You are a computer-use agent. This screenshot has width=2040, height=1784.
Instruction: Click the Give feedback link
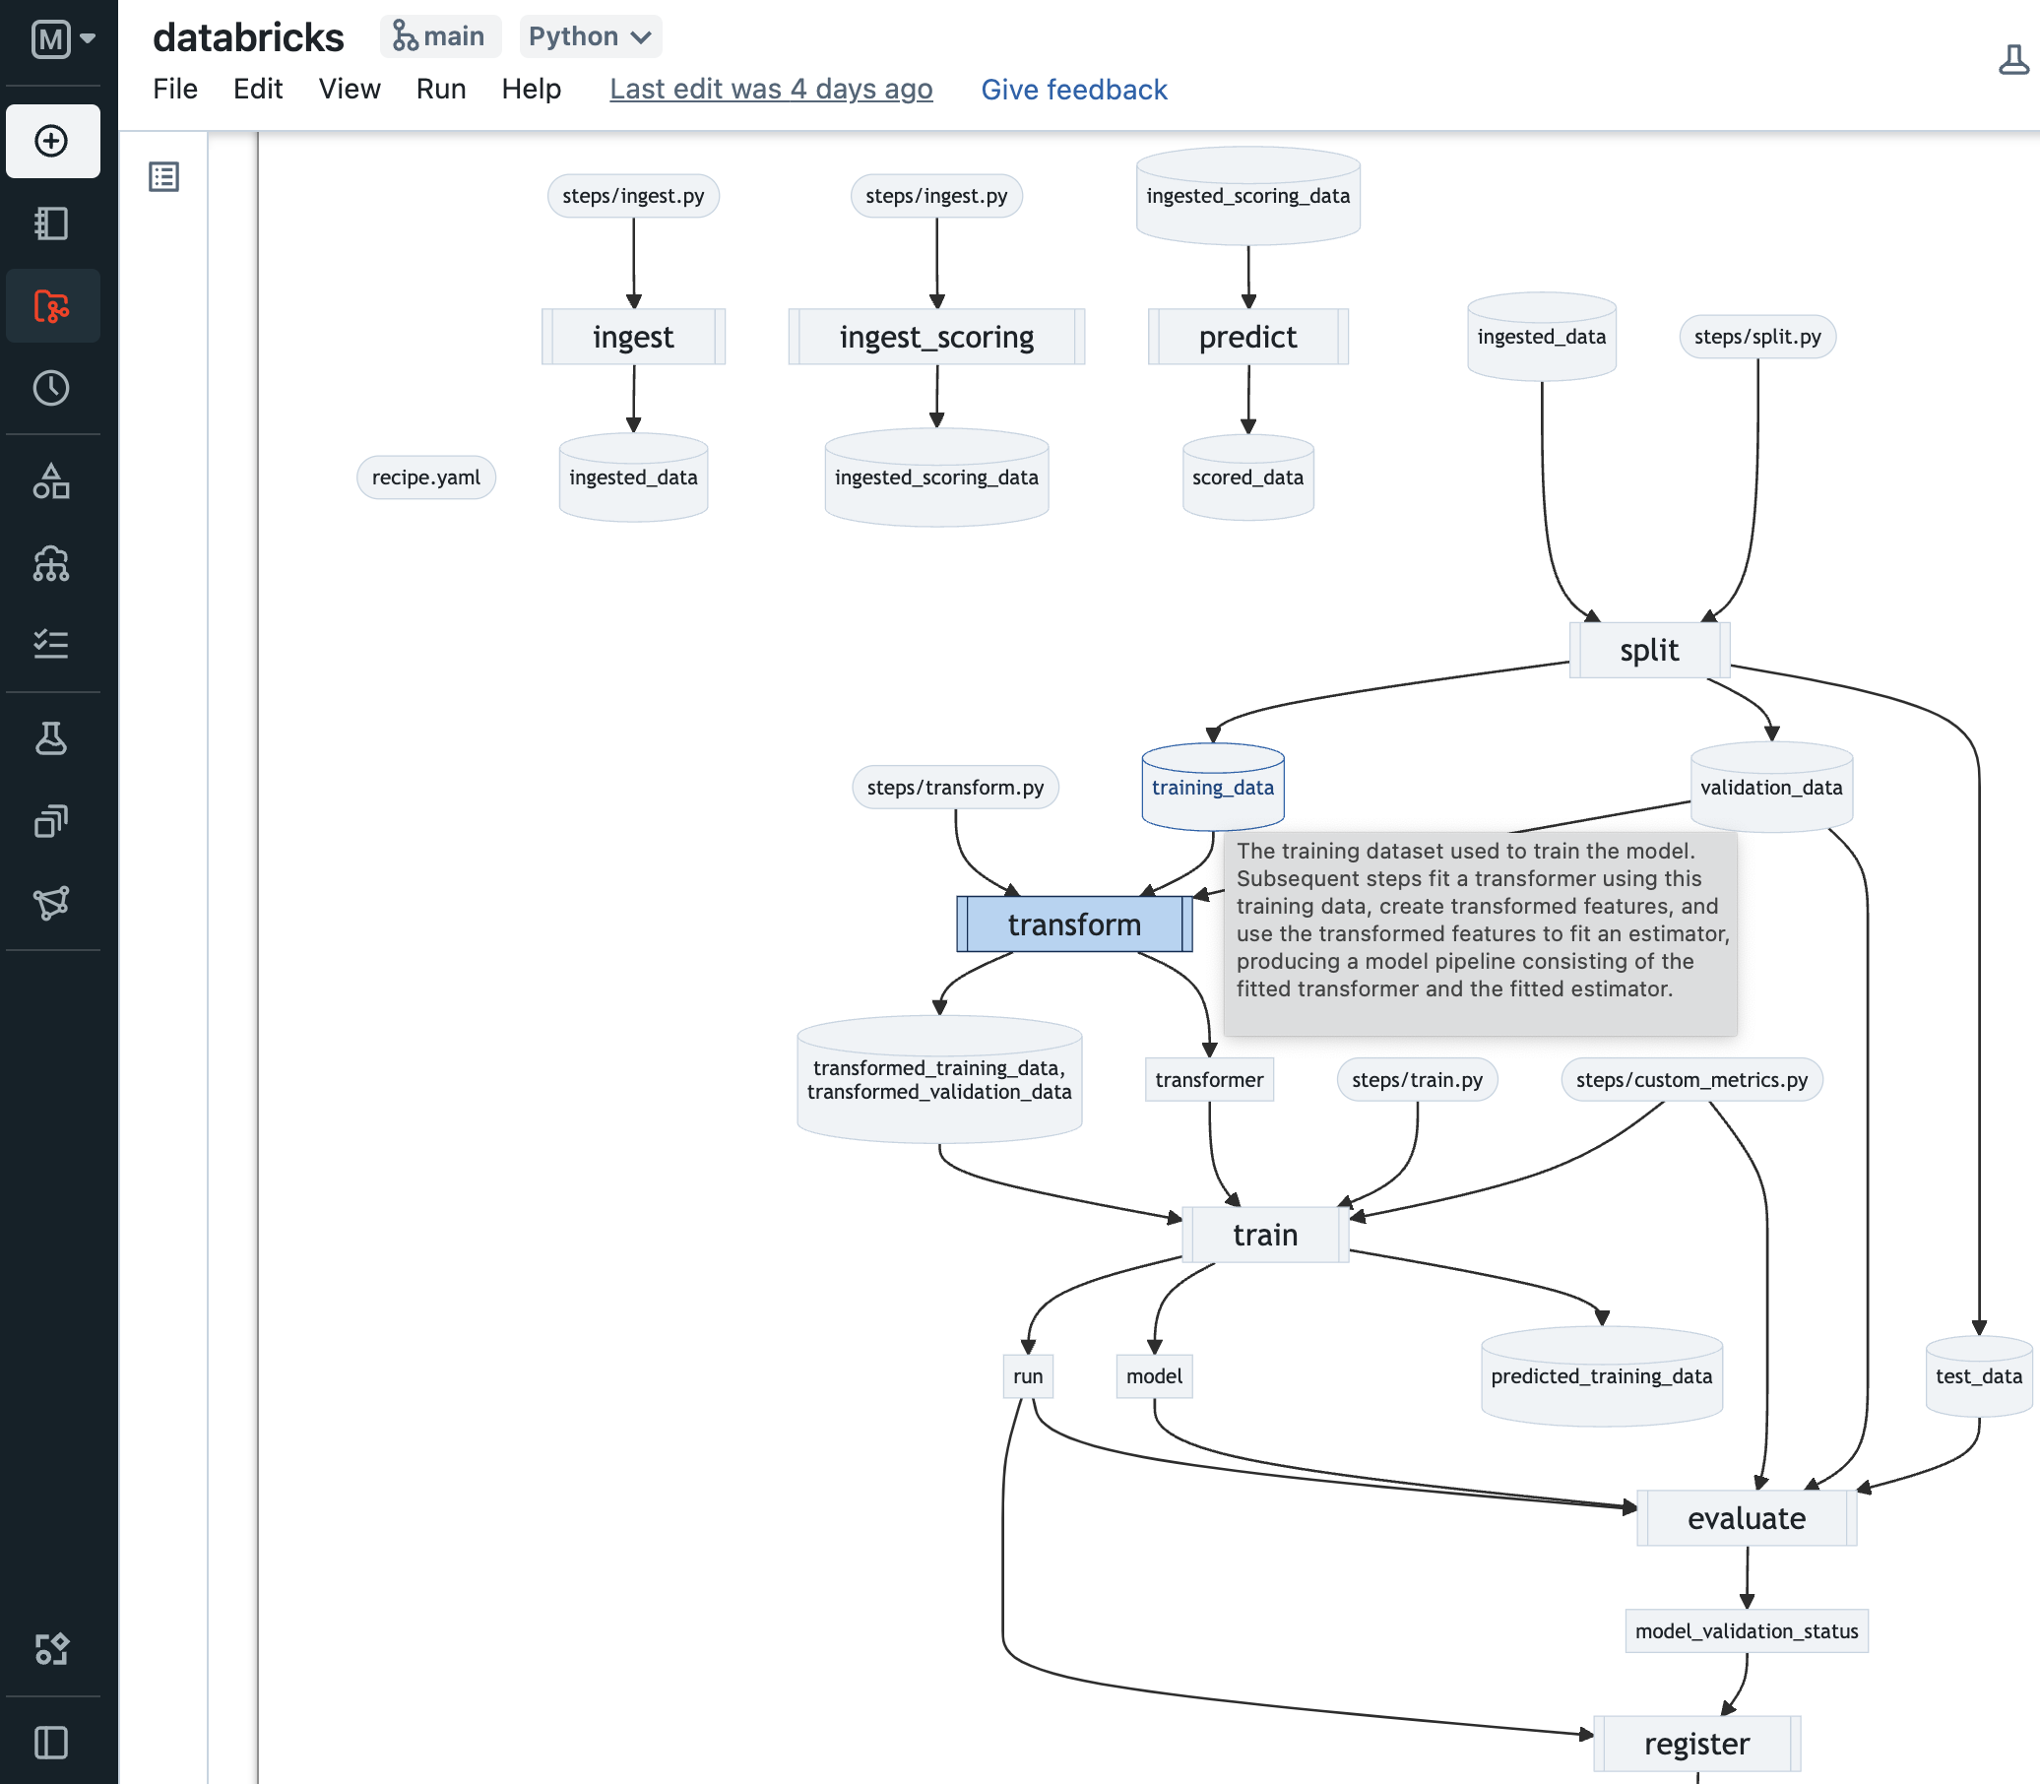(x=1074, y=91)
